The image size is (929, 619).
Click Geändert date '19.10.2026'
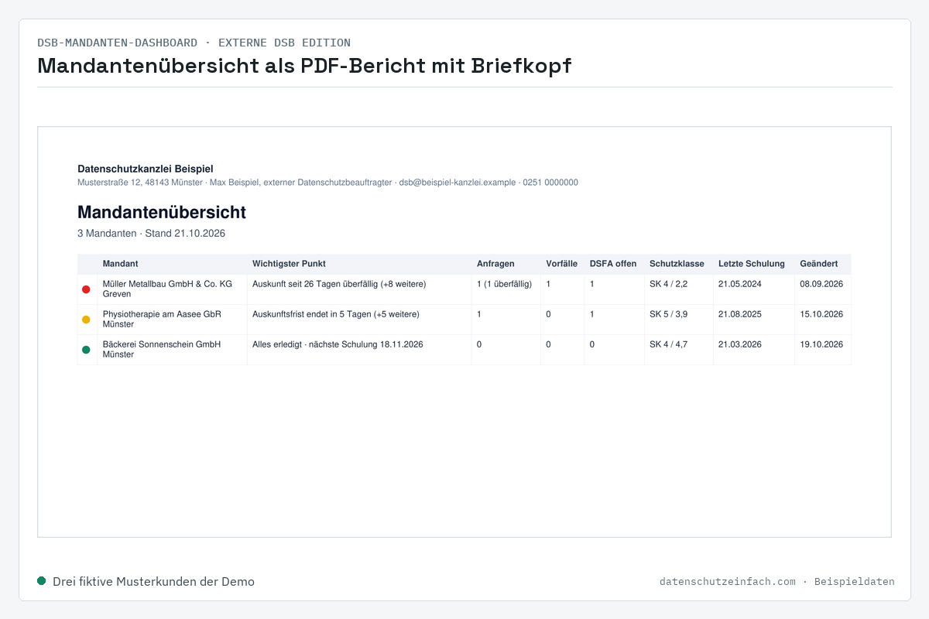tap(821, 344)
